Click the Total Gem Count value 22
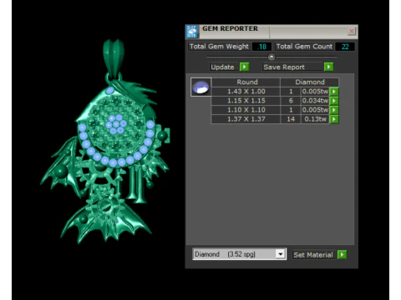The image size is (401, 300). (x=345, y=47)
